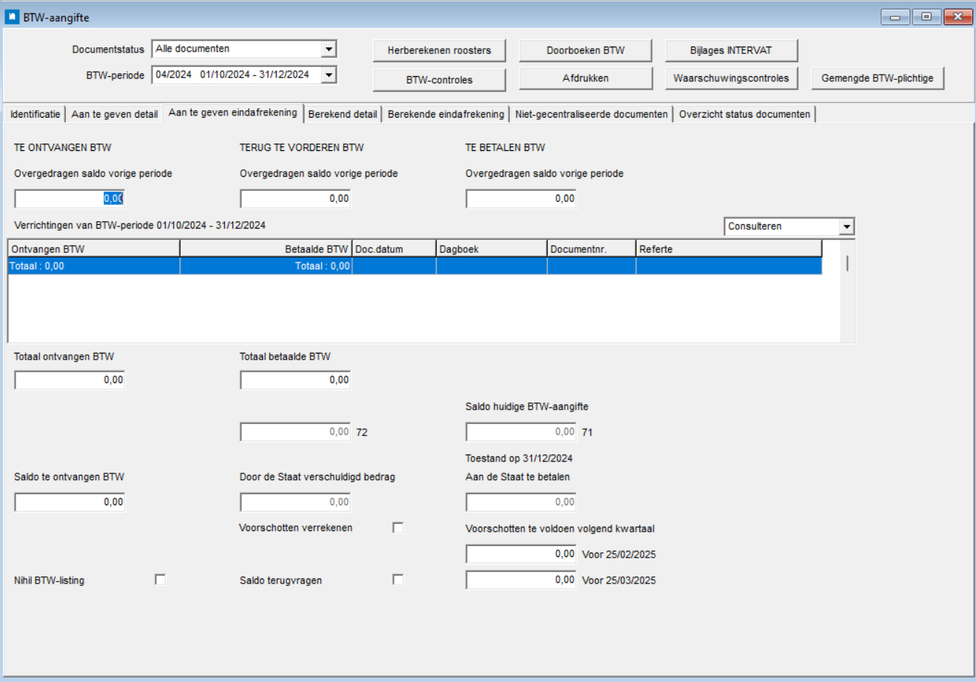Image resolution: width=976 pixels, height=682 pixels.
Task: Open the Consulteren combo box
Action: coord(847,226)
